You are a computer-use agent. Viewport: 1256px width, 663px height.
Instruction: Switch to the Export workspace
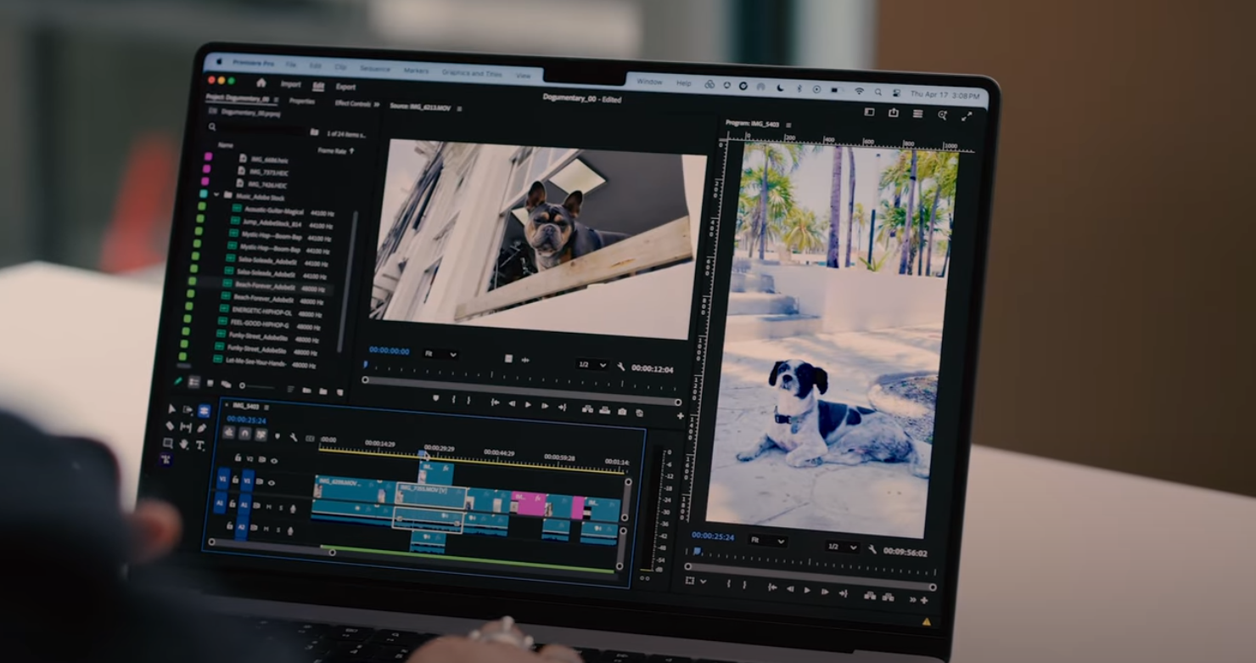coord(345,87)
